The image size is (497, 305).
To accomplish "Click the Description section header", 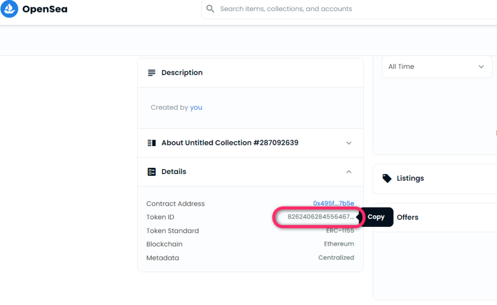I will tap(182, 73).
